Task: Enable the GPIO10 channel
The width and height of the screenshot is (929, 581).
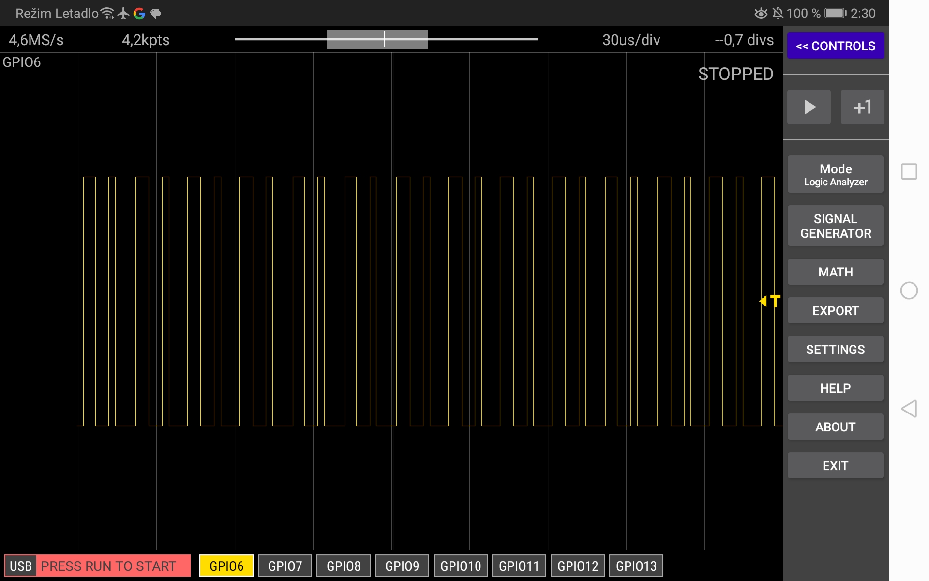Action: pos(460,566)
